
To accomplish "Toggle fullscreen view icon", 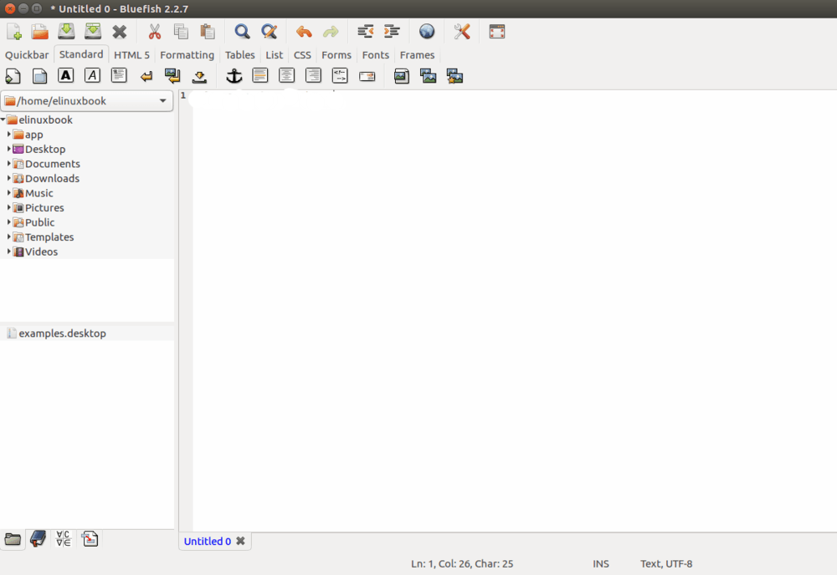I will [497, 32].
